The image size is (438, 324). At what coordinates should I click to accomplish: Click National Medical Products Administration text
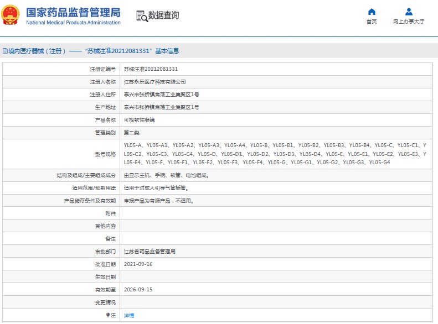click(x=73, y=23)
